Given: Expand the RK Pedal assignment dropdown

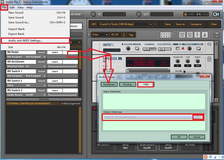Looking at the screenshot, I should (44, 57).
